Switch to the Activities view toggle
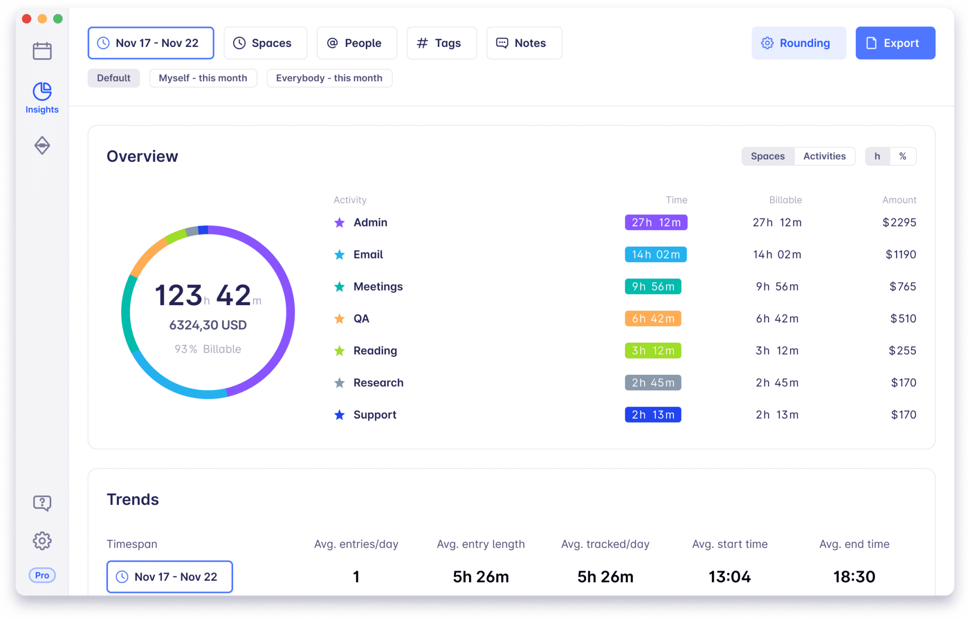The height and width of the screenshot is (619, 970). (824, 156)
